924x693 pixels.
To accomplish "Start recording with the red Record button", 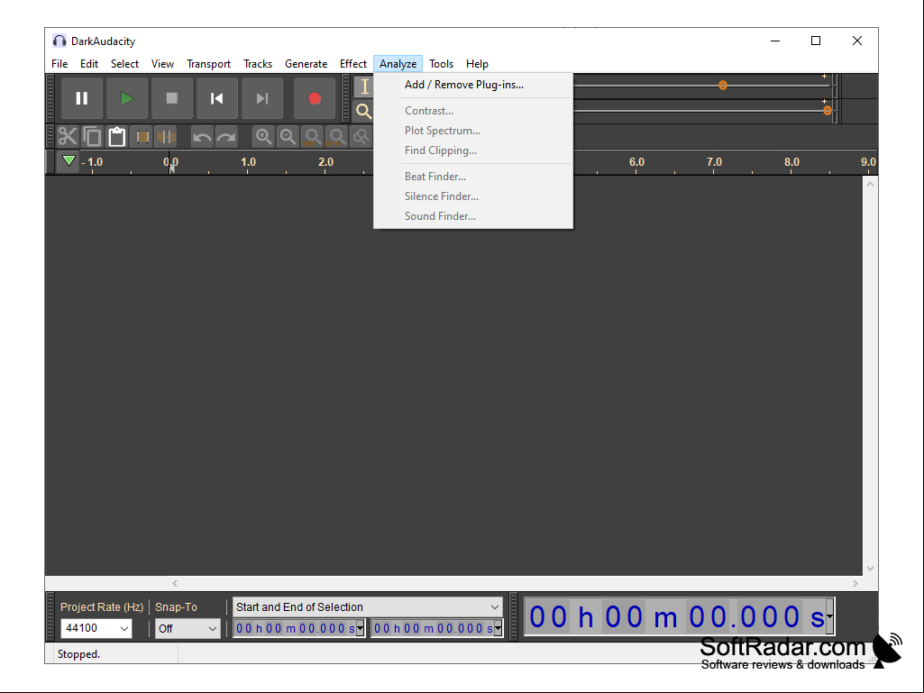I will click(315, 98).
